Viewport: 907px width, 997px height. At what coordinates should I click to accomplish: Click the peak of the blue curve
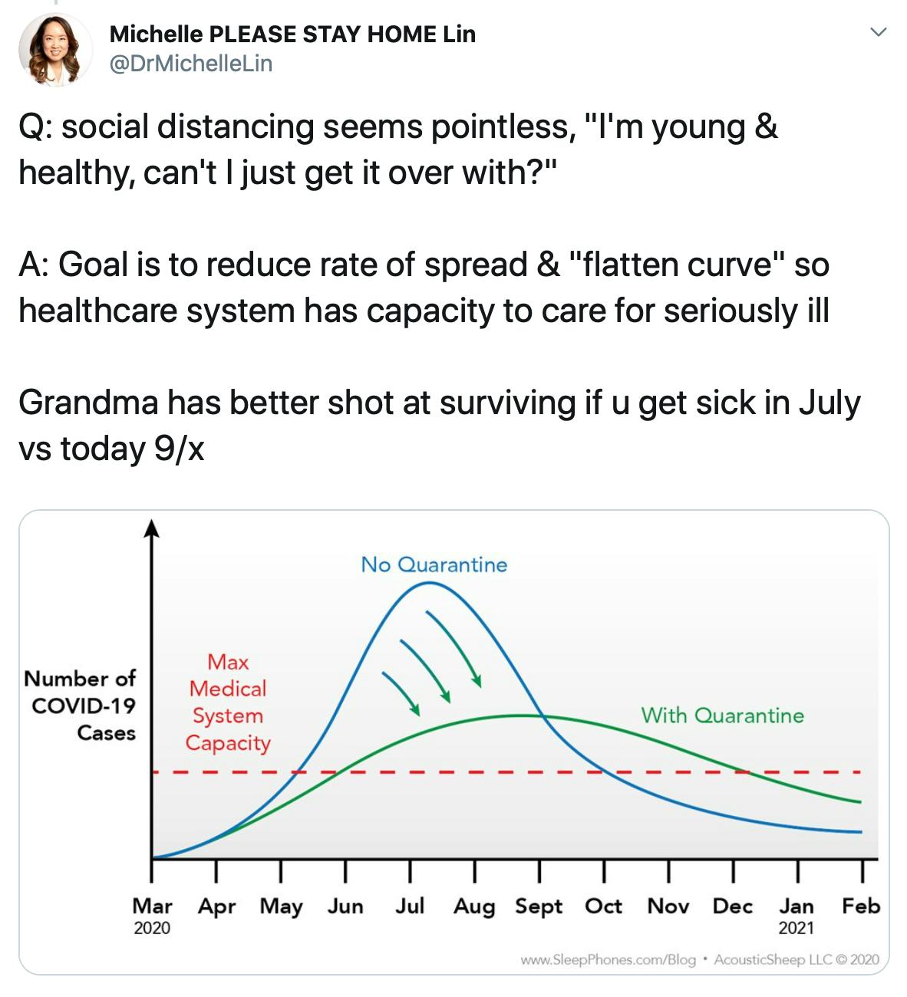coord(430,584)
